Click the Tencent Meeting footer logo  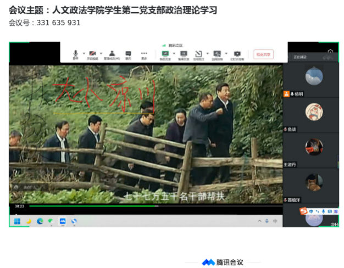[223, 262]
